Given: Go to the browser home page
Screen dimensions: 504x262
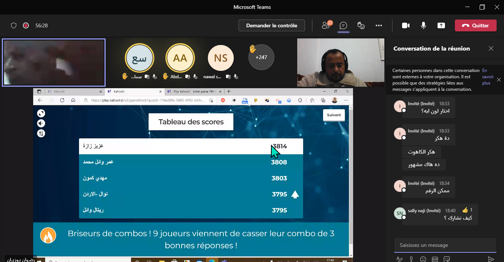Looking at the screenshot, I should [73, 100].
